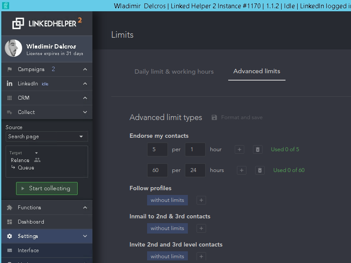The image size is (351, 263).
Task: Open Dashboard in sidebar
Action: (x=47, y=222)
